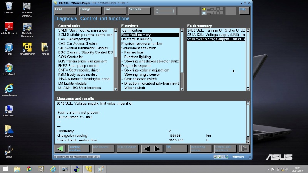The height and width of the screenshot is (173, 308).
Task: Click the network computers taskbar icon
Action: click(x=77, y=169)
